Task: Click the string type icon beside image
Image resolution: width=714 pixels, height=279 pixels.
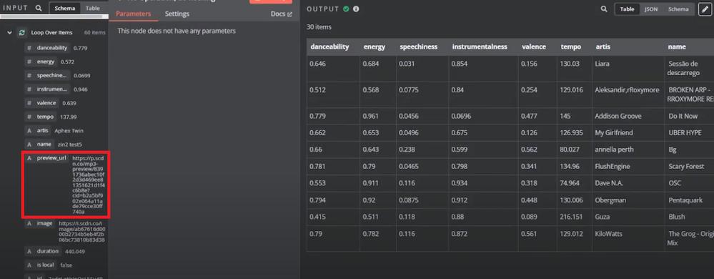Action: [x=29, y=224]
